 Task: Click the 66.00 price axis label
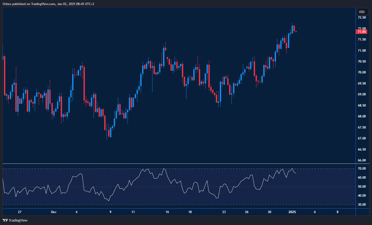pyautogui.click(x=362, y=160)
